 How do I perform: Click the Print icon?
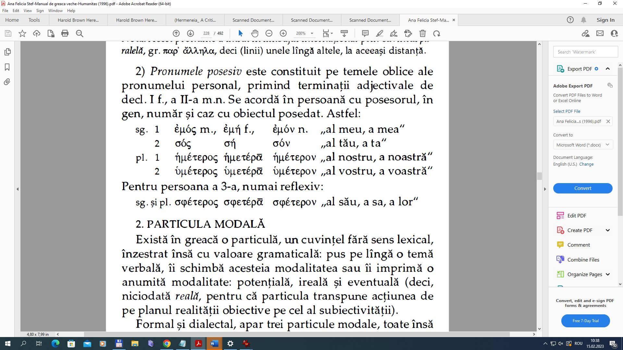65,33
